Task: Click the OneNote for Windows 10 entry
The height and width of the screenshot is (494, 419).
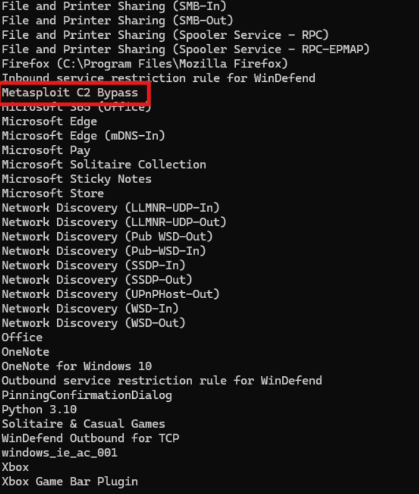Action: click(x=76, y=366)
